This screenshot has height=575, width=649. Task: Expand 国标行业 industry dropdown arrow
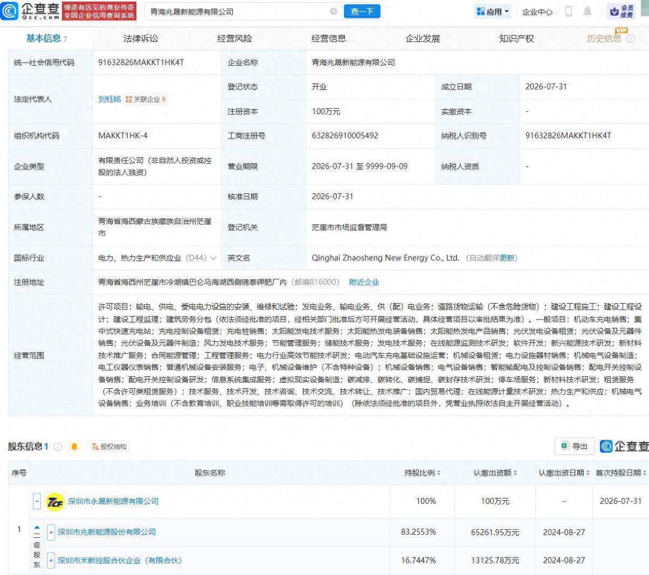(x=213, y=258)
